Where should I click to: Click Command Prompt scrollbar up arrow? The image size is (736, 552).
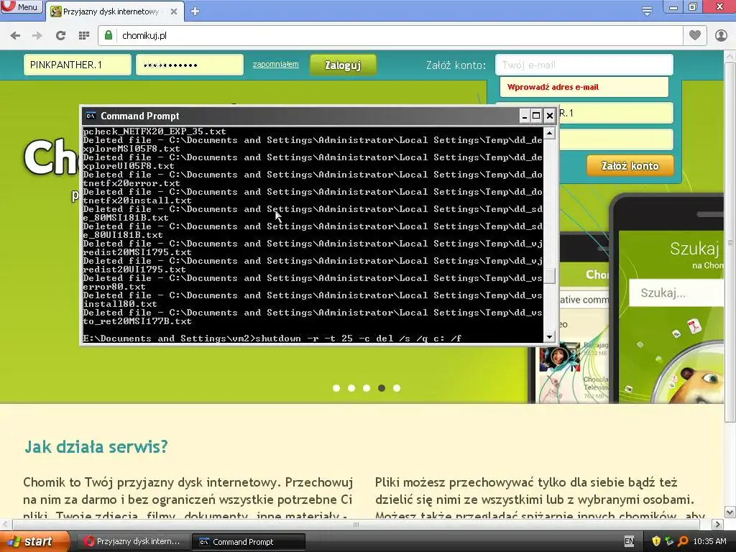[x=549, y=133]
